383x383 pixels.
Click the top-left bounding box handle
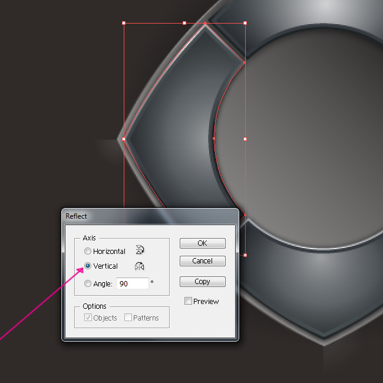124,23
